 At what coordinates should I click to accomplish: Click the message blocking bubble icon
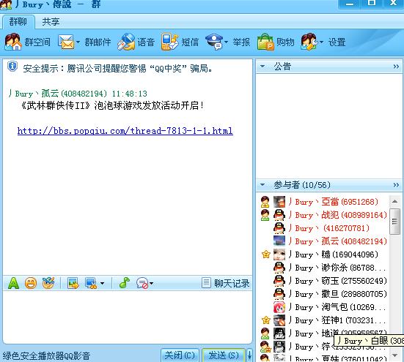(142, 283)
